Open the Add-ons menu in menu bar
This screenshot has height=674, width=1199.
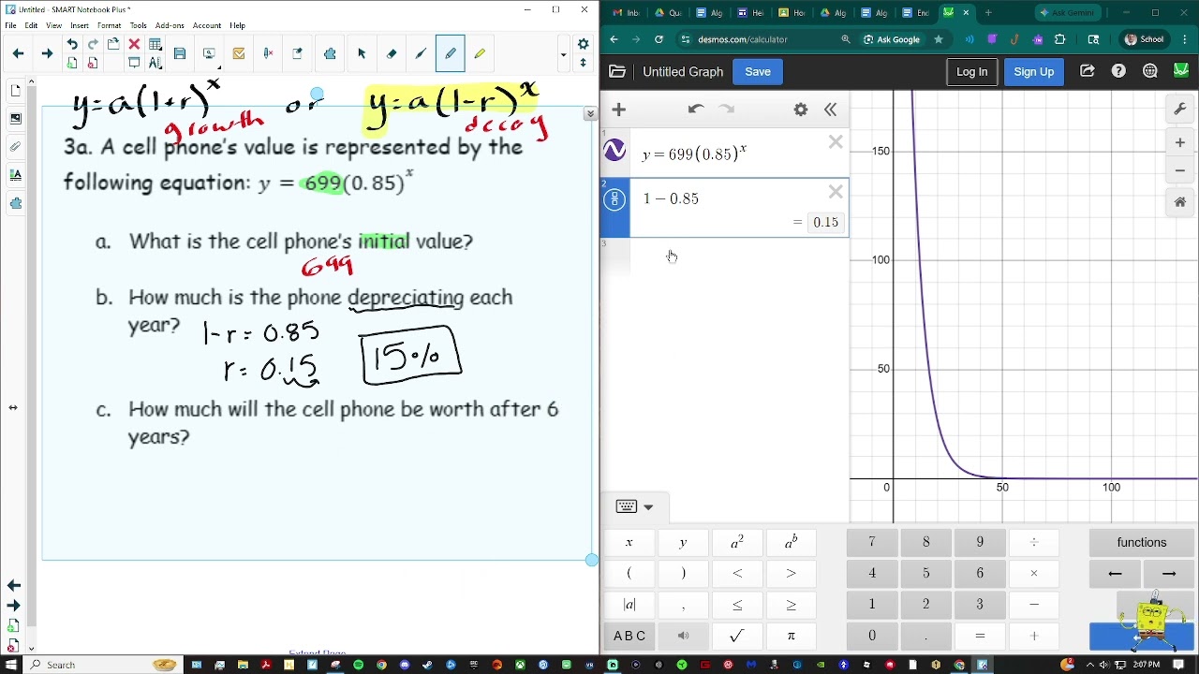[170, 25]
